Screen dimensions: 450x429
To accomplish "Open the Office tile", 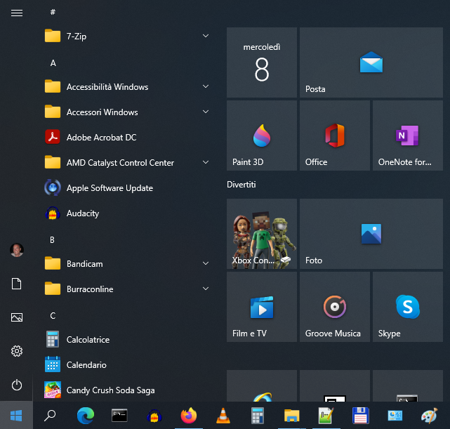I will coord(335,136).
